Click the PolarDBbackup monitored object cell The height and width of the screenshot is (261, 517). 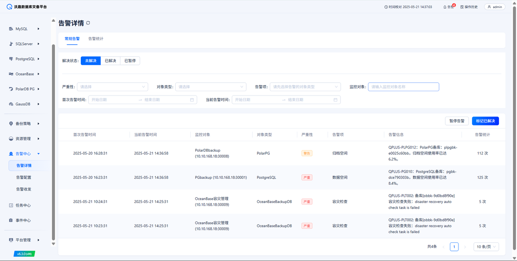point(212,153)
